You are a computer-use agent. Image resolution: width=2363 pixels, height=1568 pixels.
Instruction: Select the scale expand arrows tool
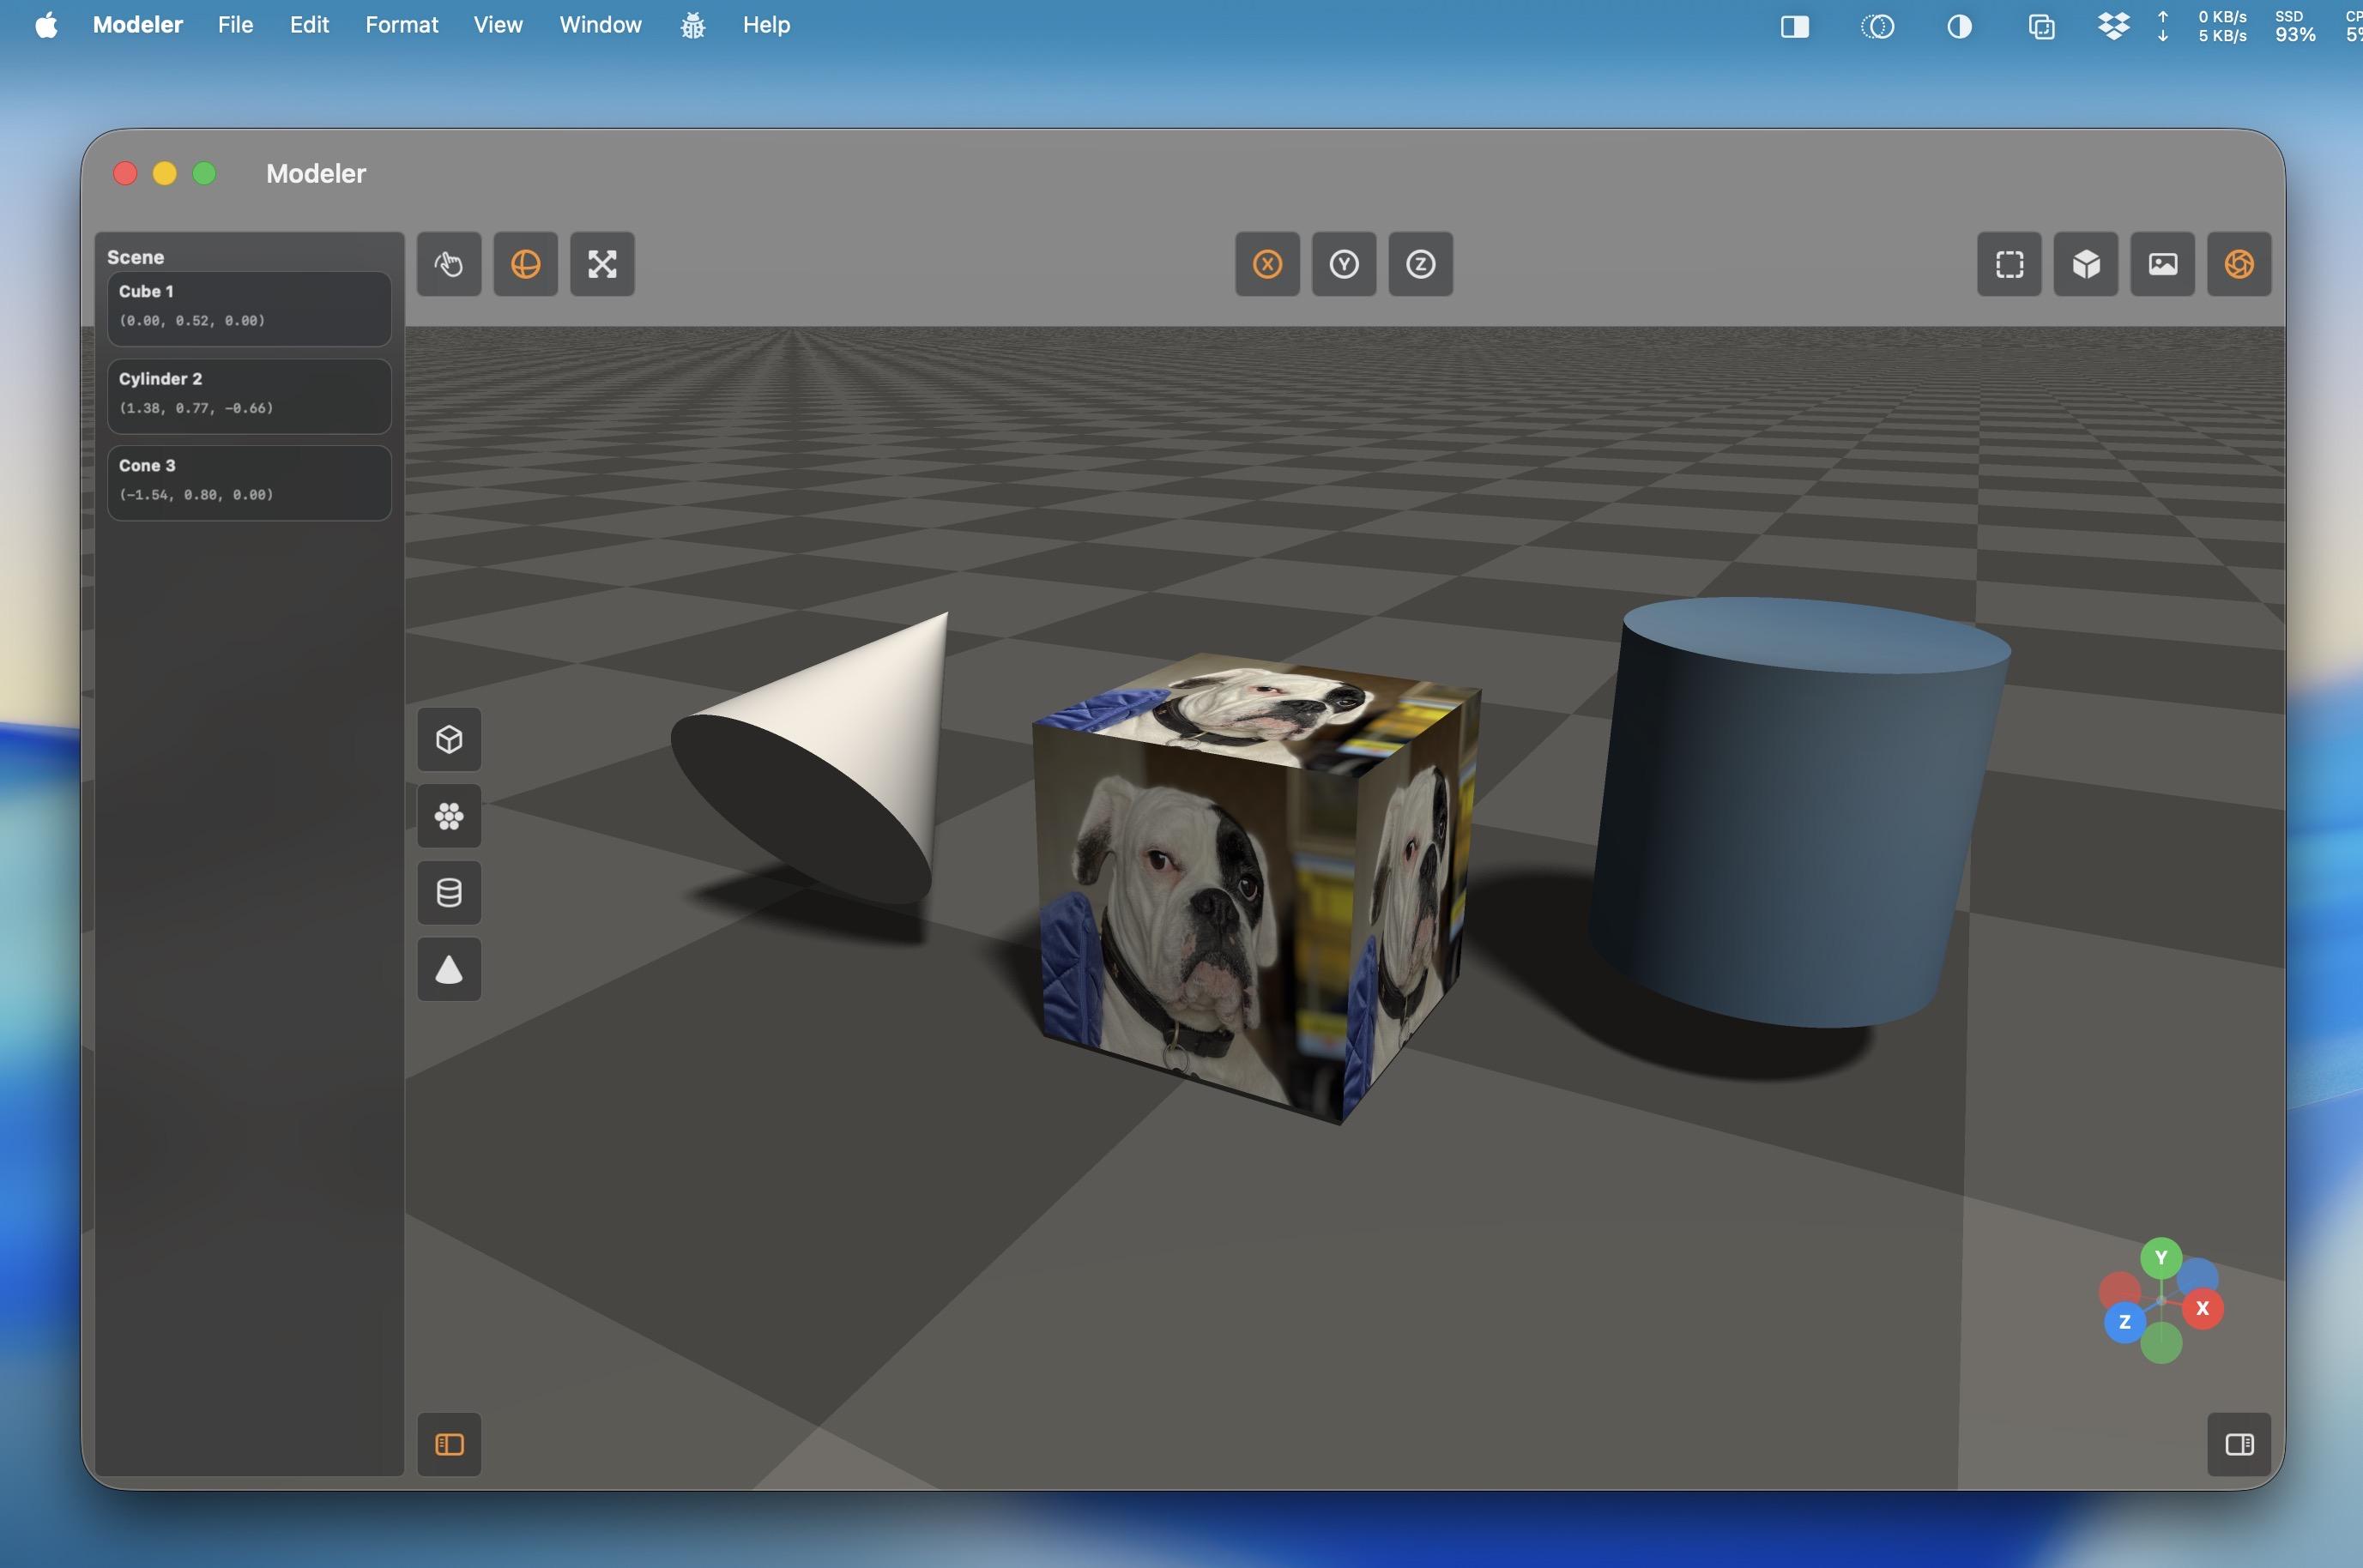[602, 264]
